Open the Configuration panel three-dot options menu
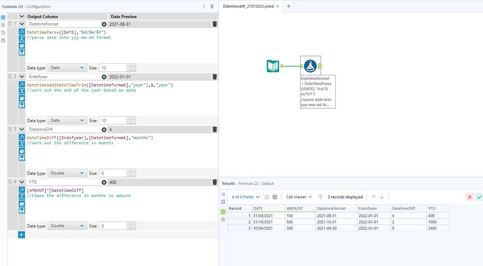Screen dimensions: 483x266 [x=204, y=6]
